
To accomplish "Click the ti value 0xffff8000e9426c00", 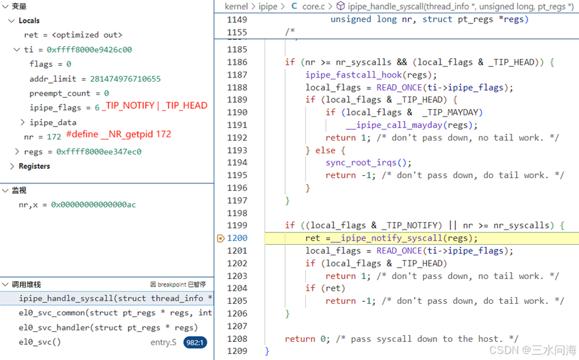I will point(89,50).
